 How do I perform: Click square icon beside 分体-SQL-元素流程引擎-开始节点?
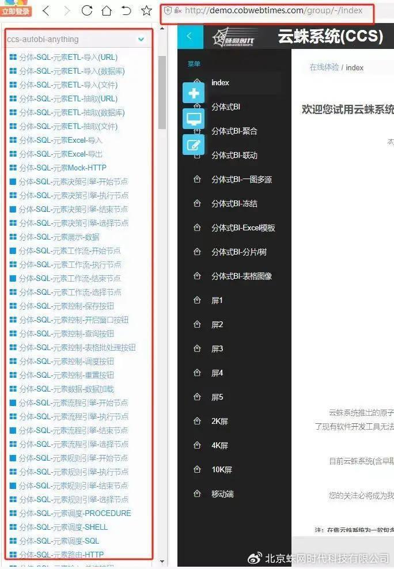point(13,403)
